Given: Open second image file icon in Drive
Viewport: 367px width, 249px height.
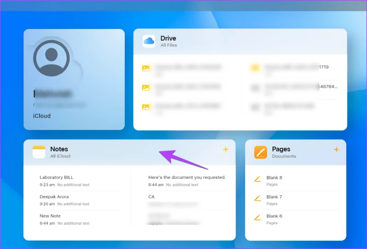Looking at the screenshot, I should (x=145, y=88).
